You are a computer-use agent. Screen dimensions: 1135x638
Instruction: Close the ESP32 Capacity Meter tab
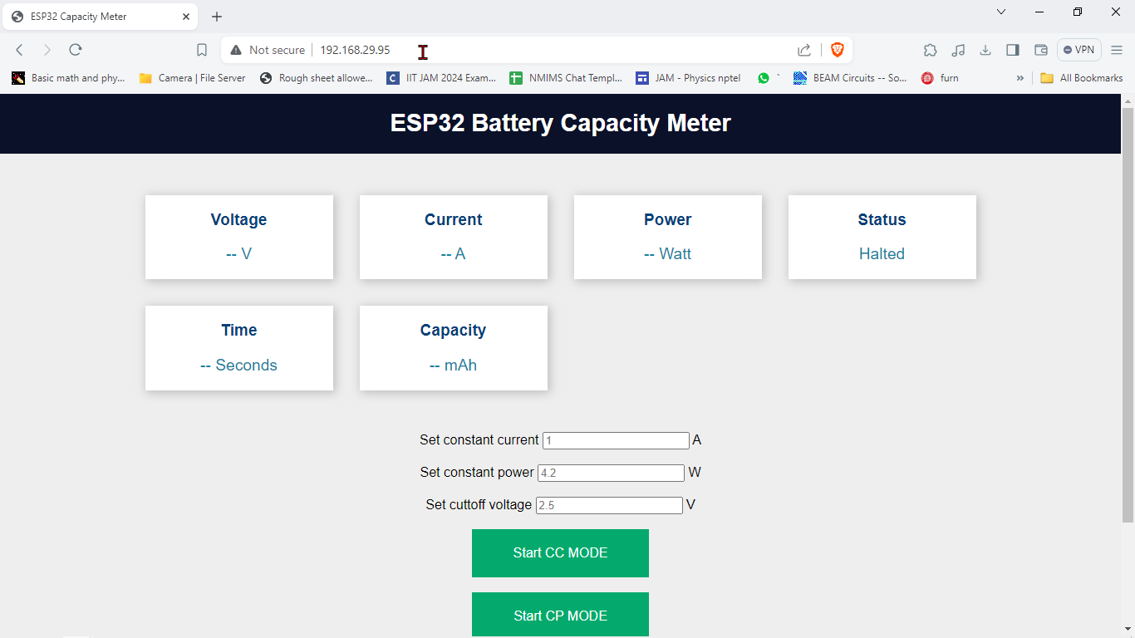coord(186,17)
